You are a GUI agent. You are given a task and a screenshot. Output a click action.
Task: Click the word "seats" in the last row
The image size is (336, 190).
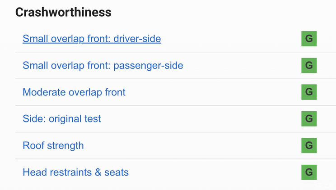pos(116,172)
